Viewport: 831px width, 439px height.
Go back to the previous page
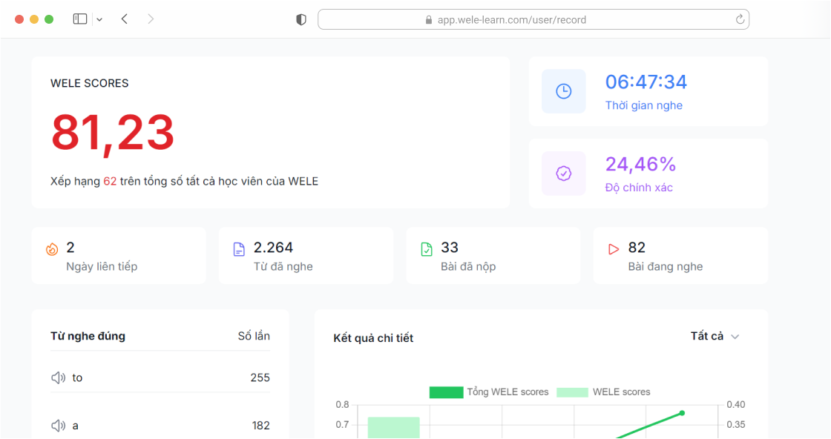tap(125, 19)
